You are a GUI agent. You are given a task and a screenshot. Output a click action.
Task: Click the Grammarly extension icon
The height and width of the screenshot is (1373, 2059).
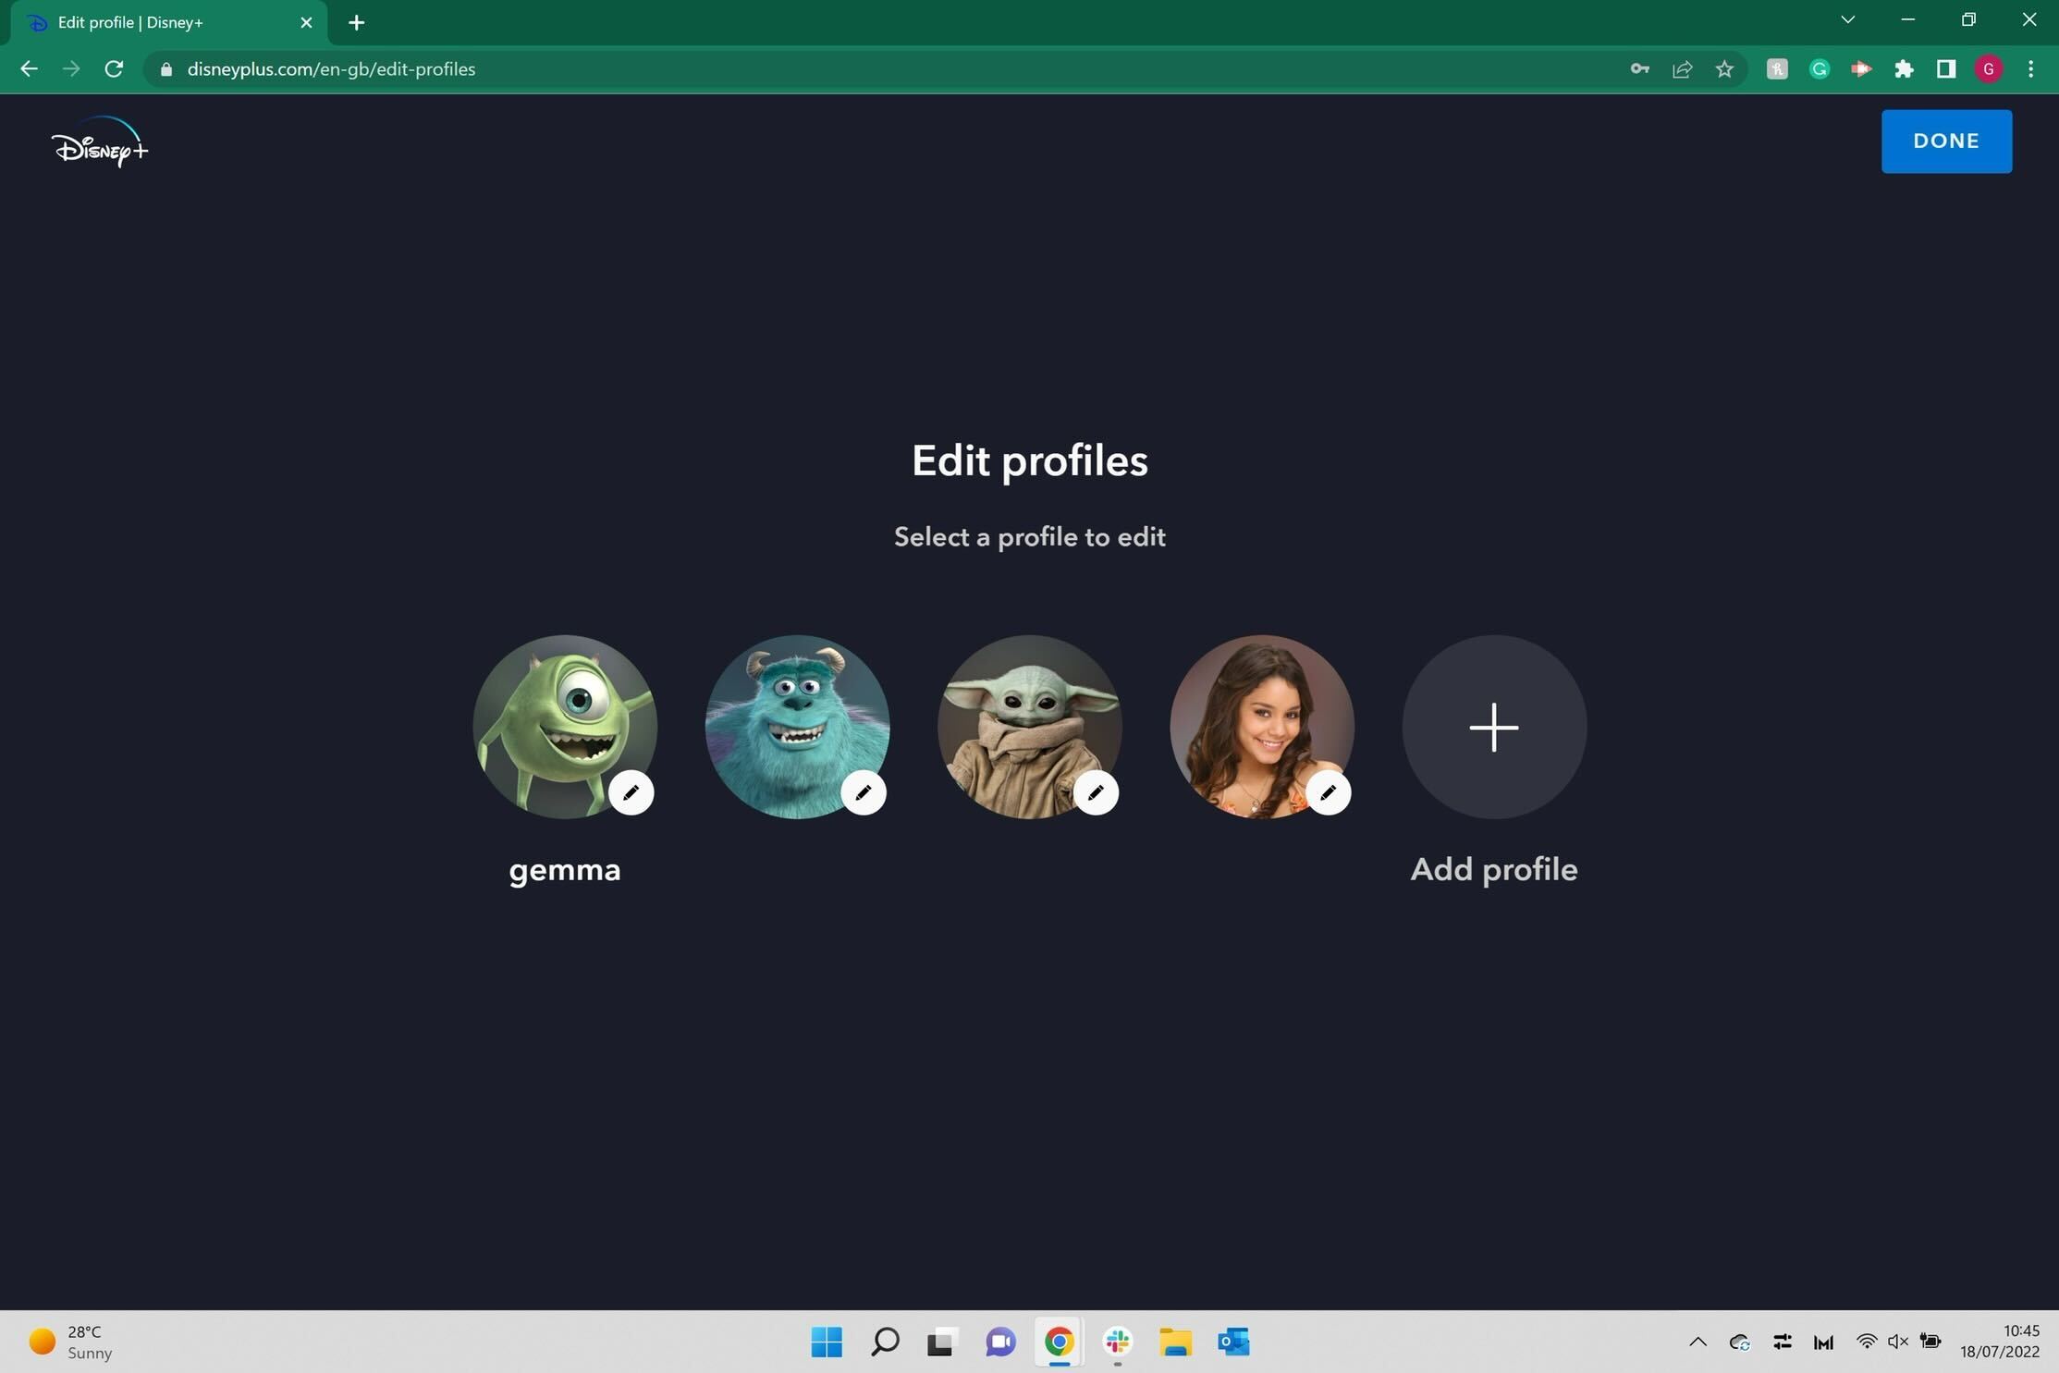(1819, 69)
